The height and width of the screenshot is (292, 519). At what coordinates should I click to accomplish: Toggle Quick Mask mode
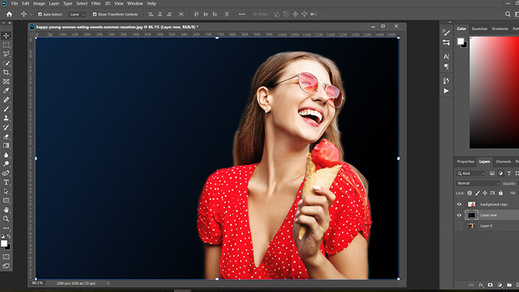click(6, 257)
